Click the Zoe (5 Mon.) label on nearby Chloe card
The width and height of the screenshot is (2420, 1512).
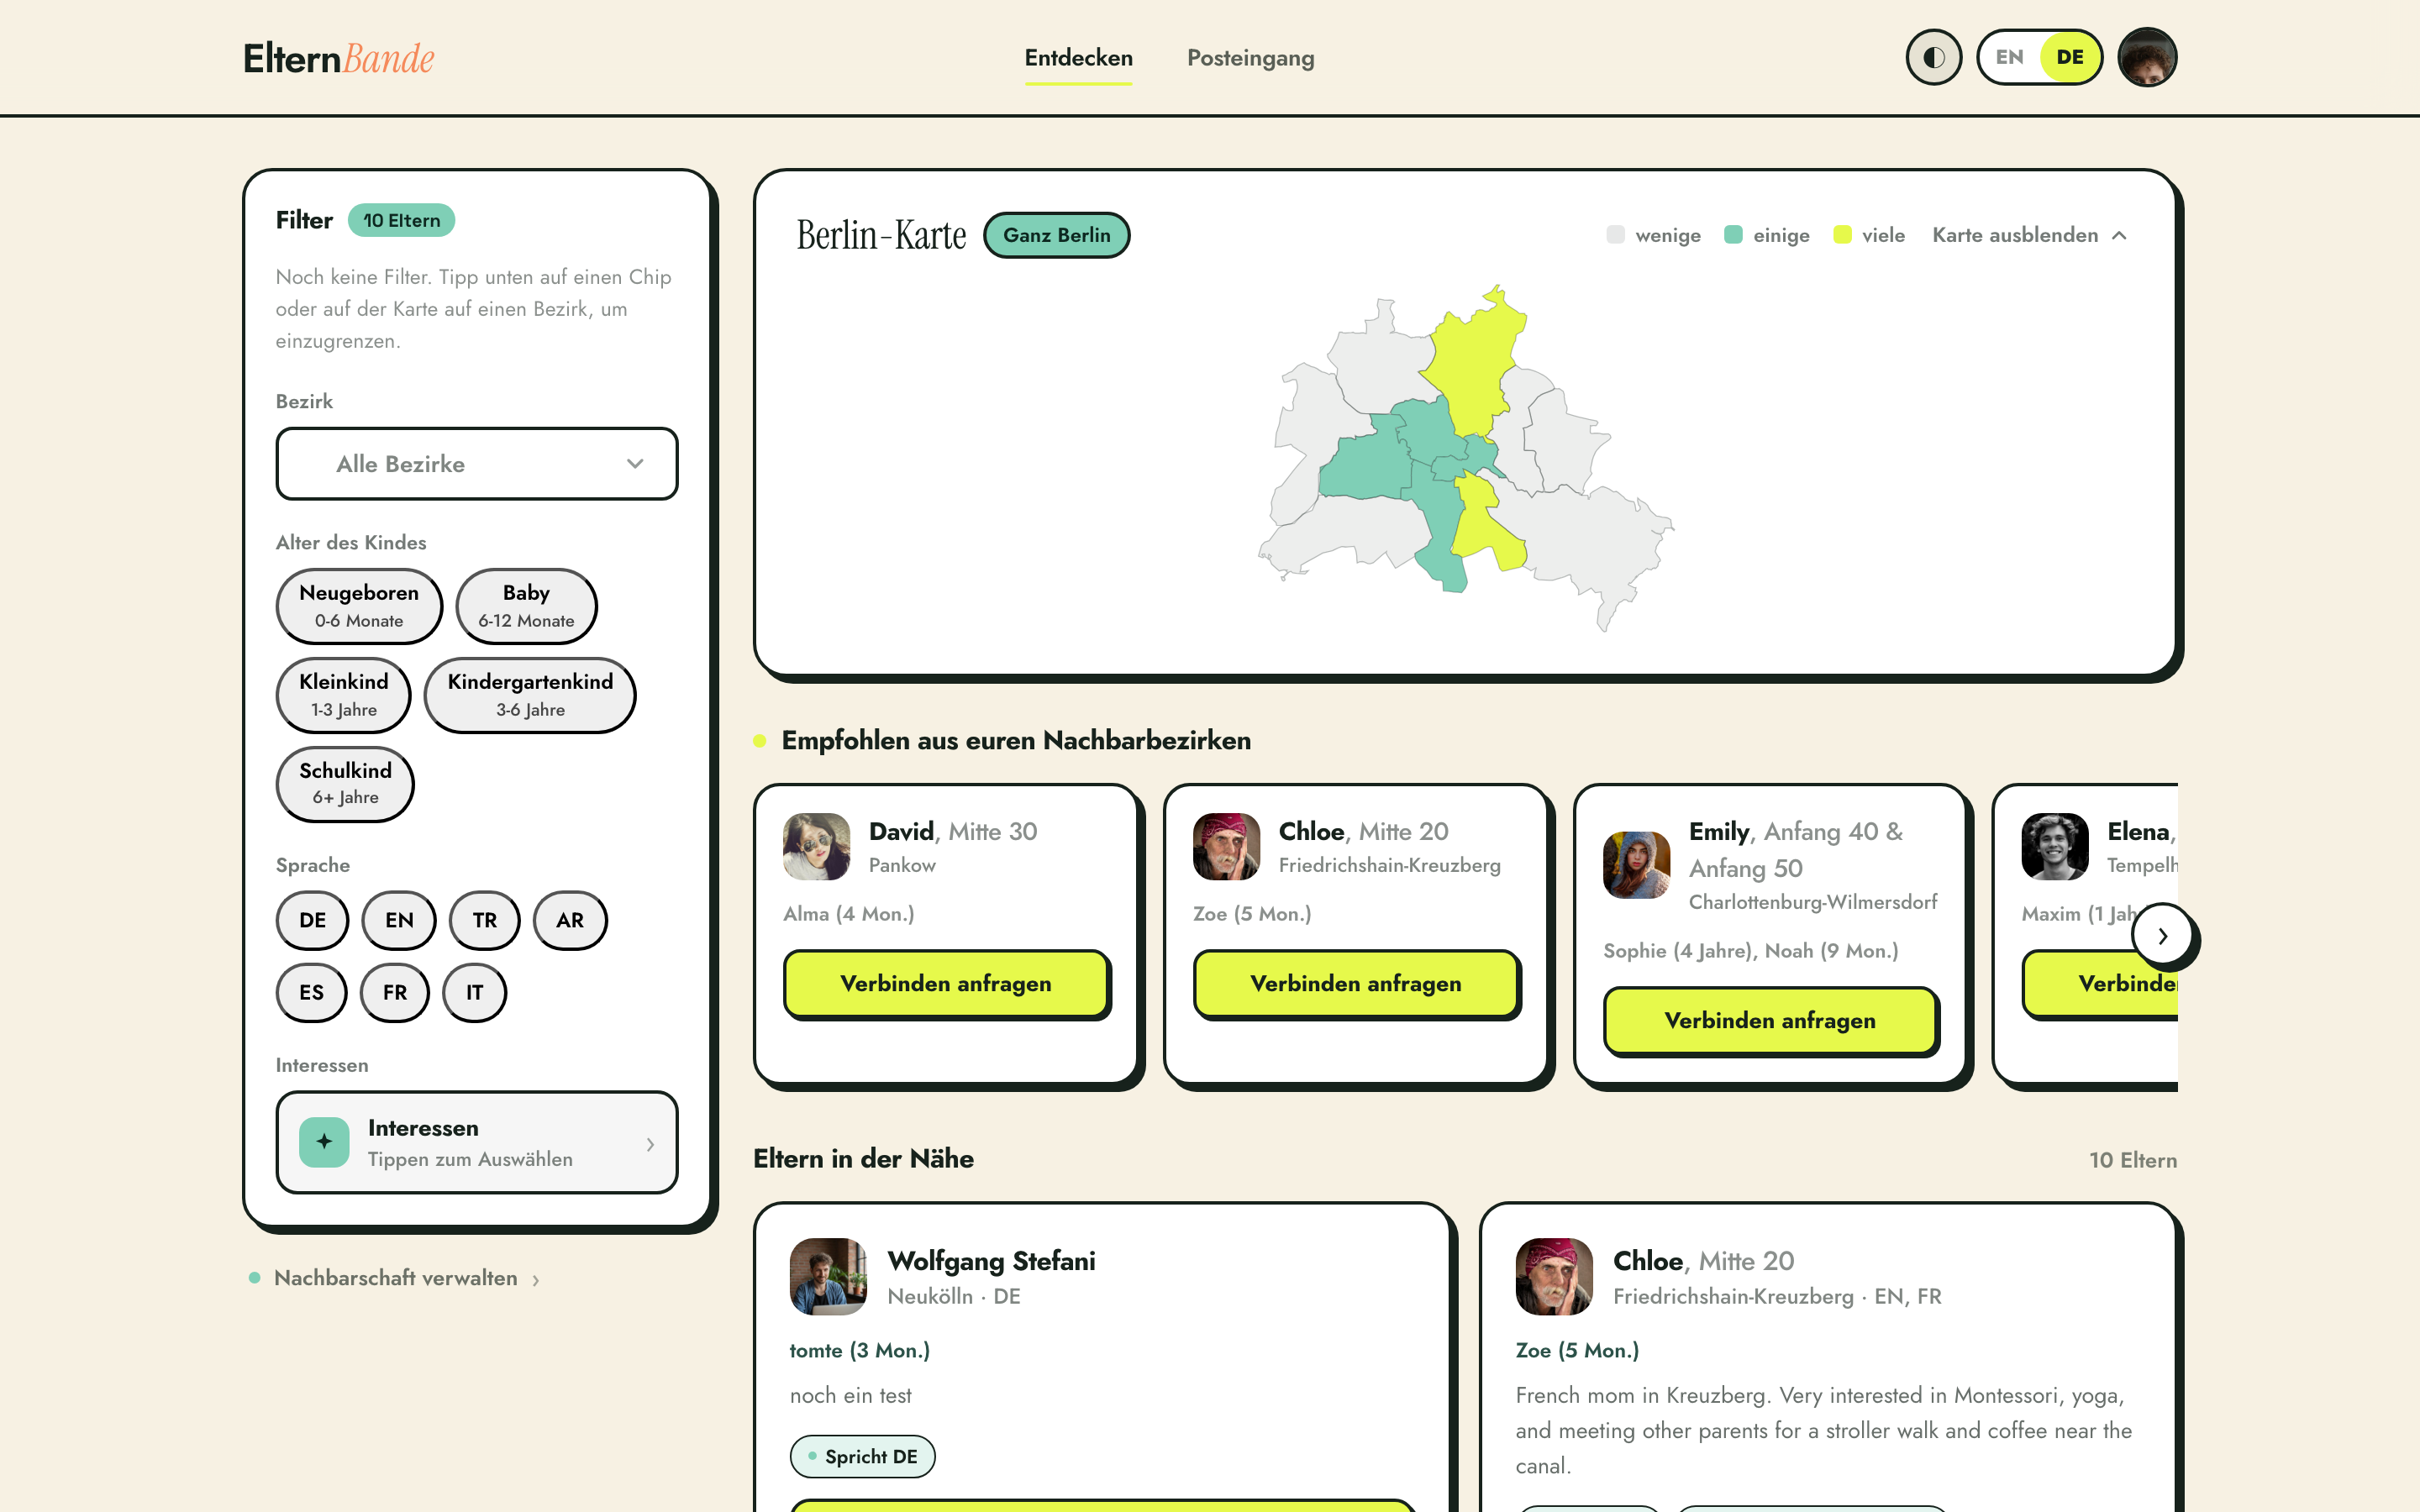[1577, 1350]
